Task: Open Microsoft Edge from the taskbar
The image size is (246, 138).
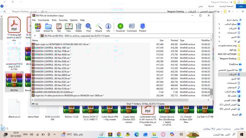Action: pos(136,134)
